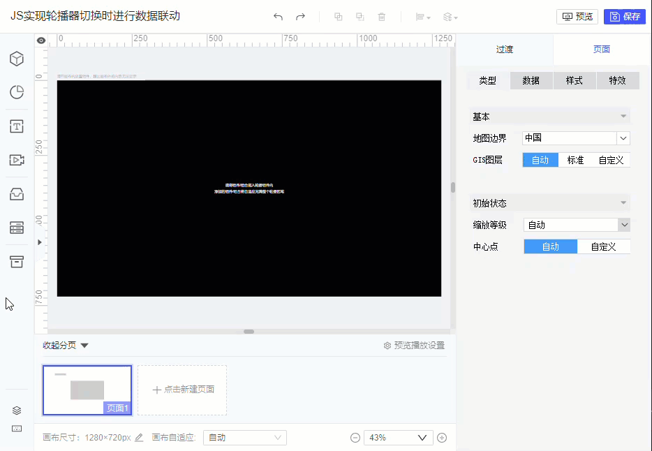The height and width of the screenshot is (451, 652).
Task: Zoom in with the plus icon
Action: pyautogui.click(x=442, y=438)
